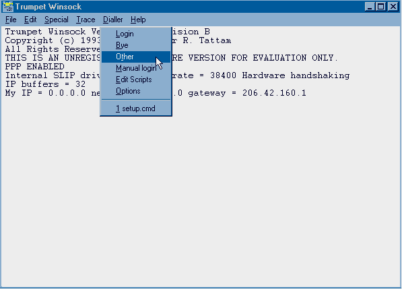
Task: Click the 'PPP ENABLED' line
Action: click(34, 67)
